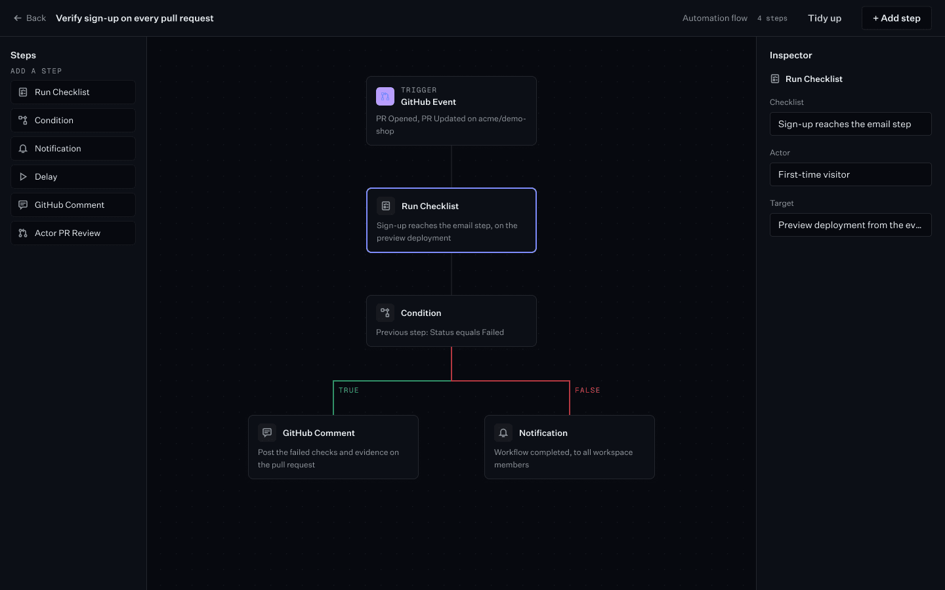Add a Delay step from sidebar
The width and height of the screenshot is (945, 590).
[73, 177]
